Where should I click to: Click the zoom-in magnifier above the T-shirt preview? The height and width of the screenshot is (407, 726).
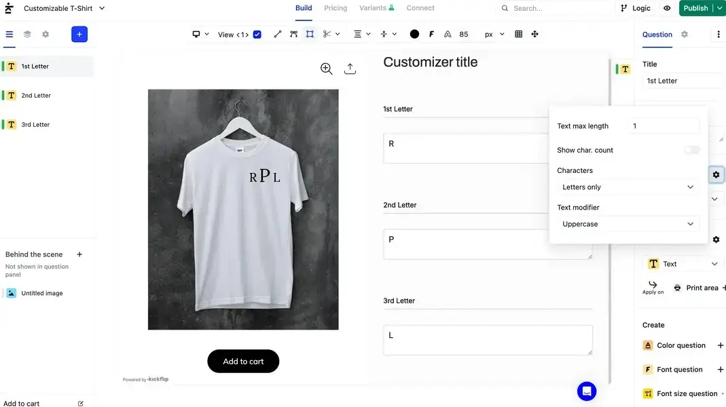[327, 69]
